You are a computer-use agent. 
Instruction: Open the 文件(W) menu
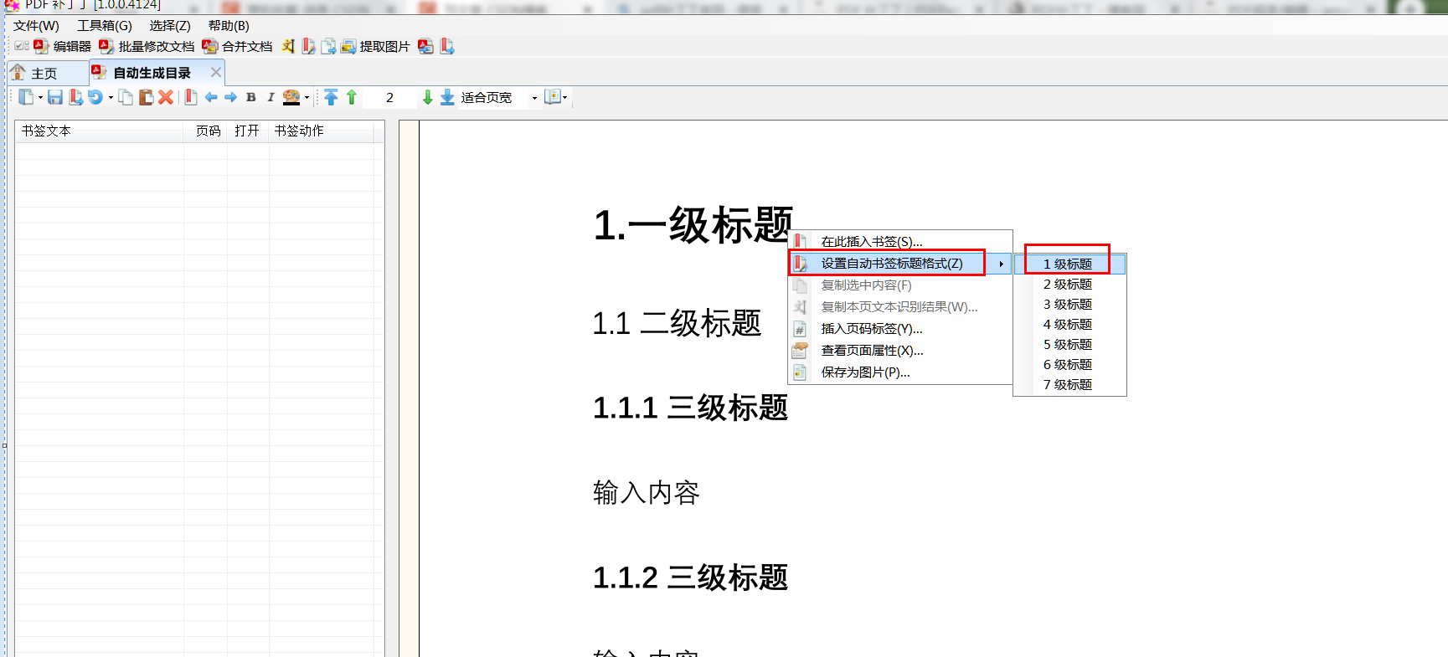pyautogui.click(x=36, y=26)
